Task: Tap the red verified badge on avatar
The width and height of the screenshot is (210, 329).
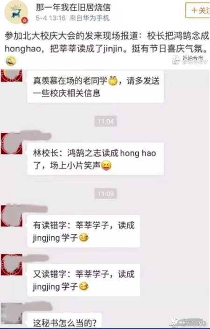Action: (x=25, y=20)
